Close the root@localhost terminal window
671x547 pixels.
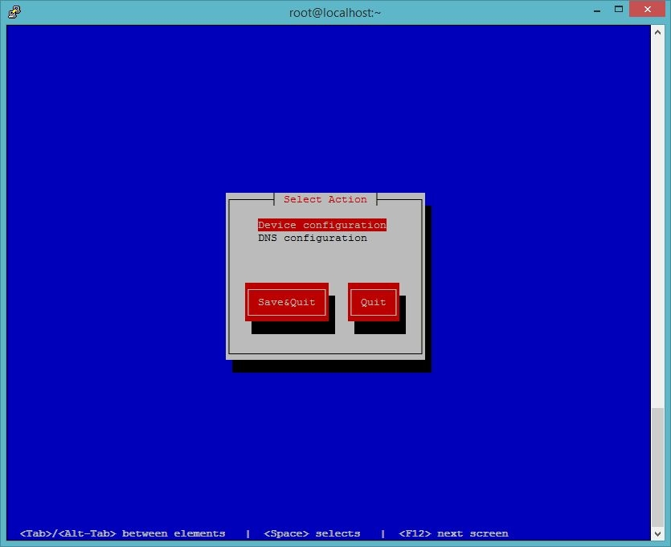tap(646, 10)
